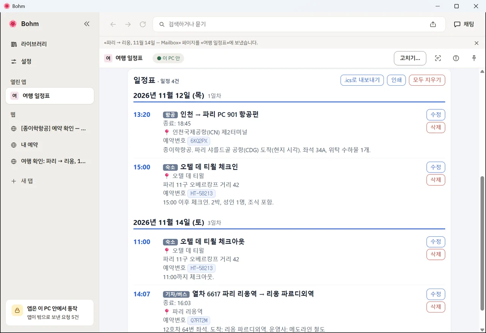Edit the 인천 → 파리 PC 901 flight entry

[436, 115]
